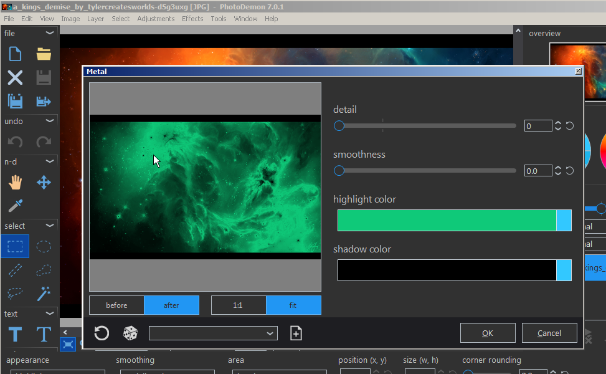Image resolution: width=606 pixels, height=374 pixels.
Task: Select the bold Text tool
Action: click(x=15, y=334)
